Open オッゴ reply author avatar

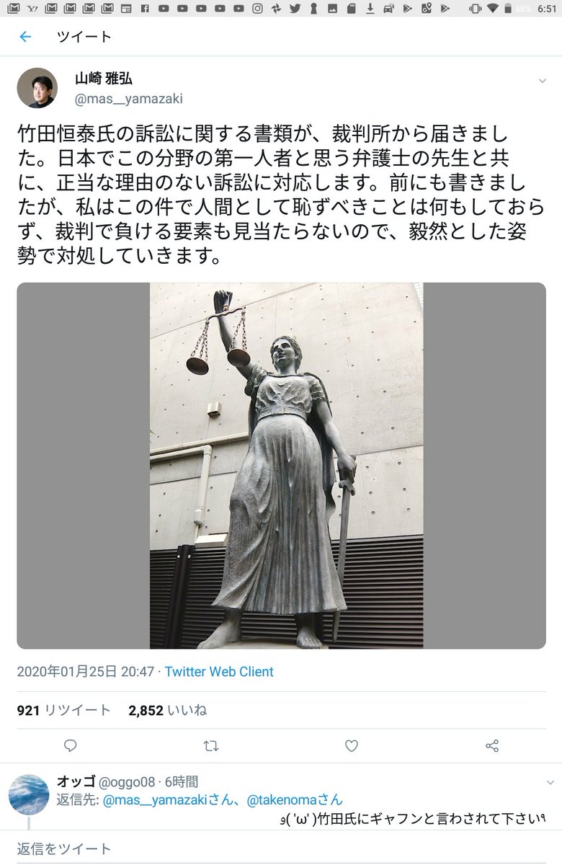pos(29,795)
